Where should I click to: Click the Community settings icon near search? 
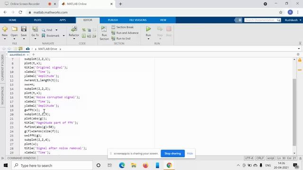240,20
